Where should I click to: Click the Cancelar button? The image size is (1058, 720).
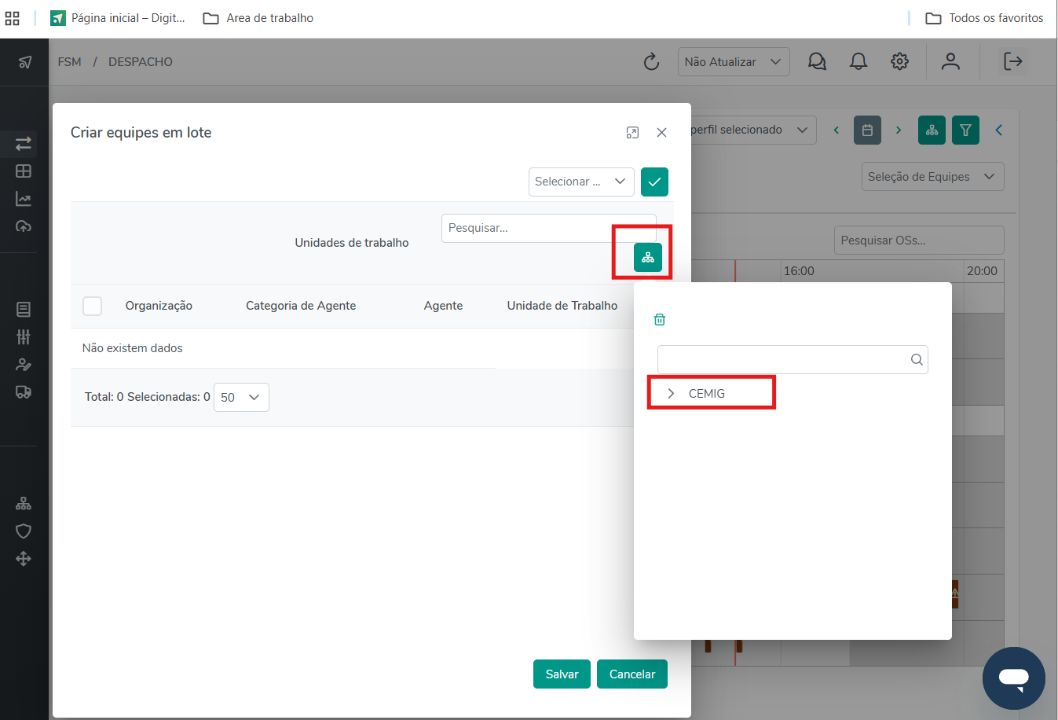(x=632, y=674)
